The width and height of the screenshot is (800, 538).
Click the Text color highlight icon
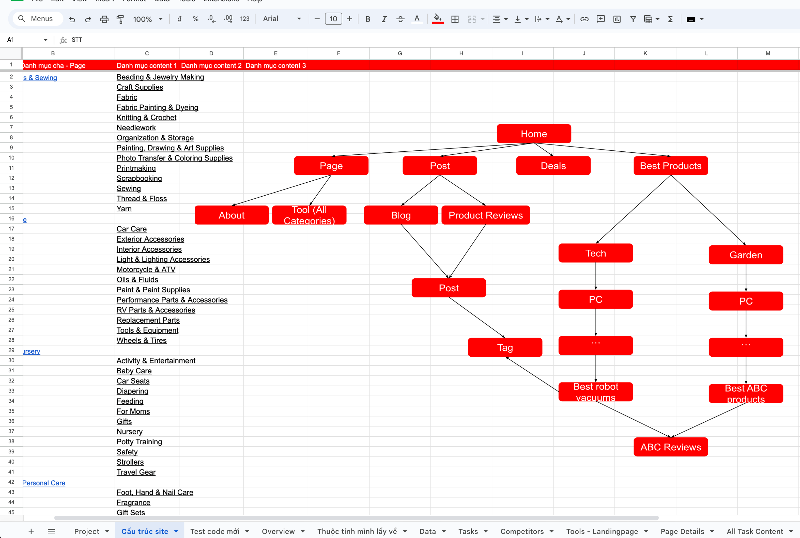[x=436, y=19]
